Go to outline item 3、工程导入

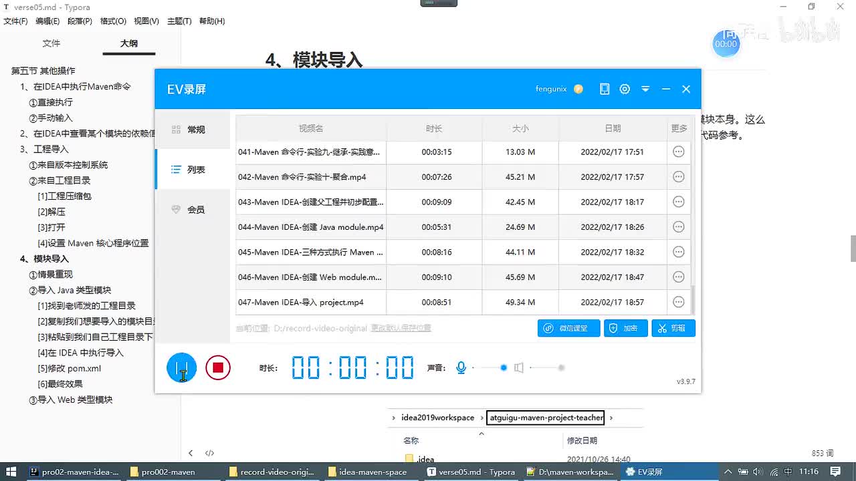pyautogui.click(x=44, y=149)
